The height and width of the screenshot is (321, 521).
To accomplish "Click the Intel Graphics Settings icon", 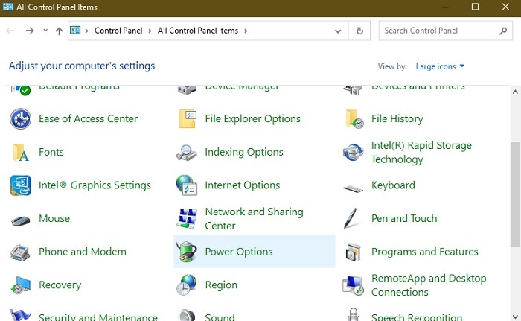I will click(x=21, y=185).
